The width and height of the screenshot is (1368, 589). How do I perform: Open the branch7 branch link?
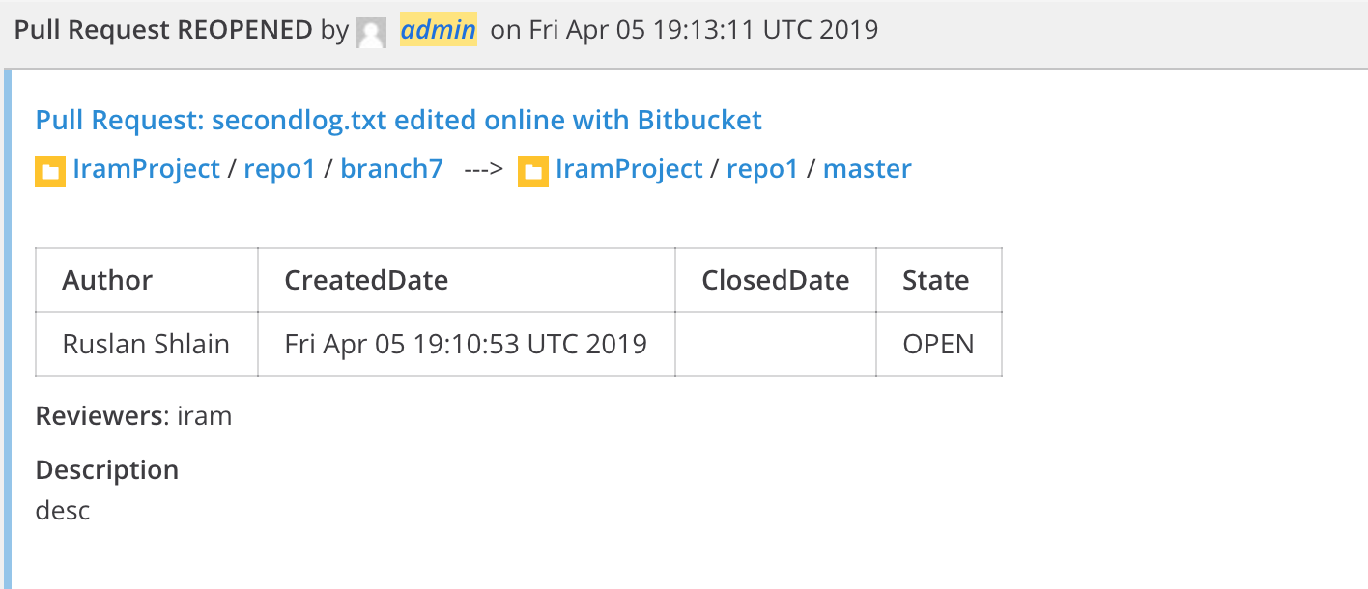pyautogui.click(x=392, y=169)
